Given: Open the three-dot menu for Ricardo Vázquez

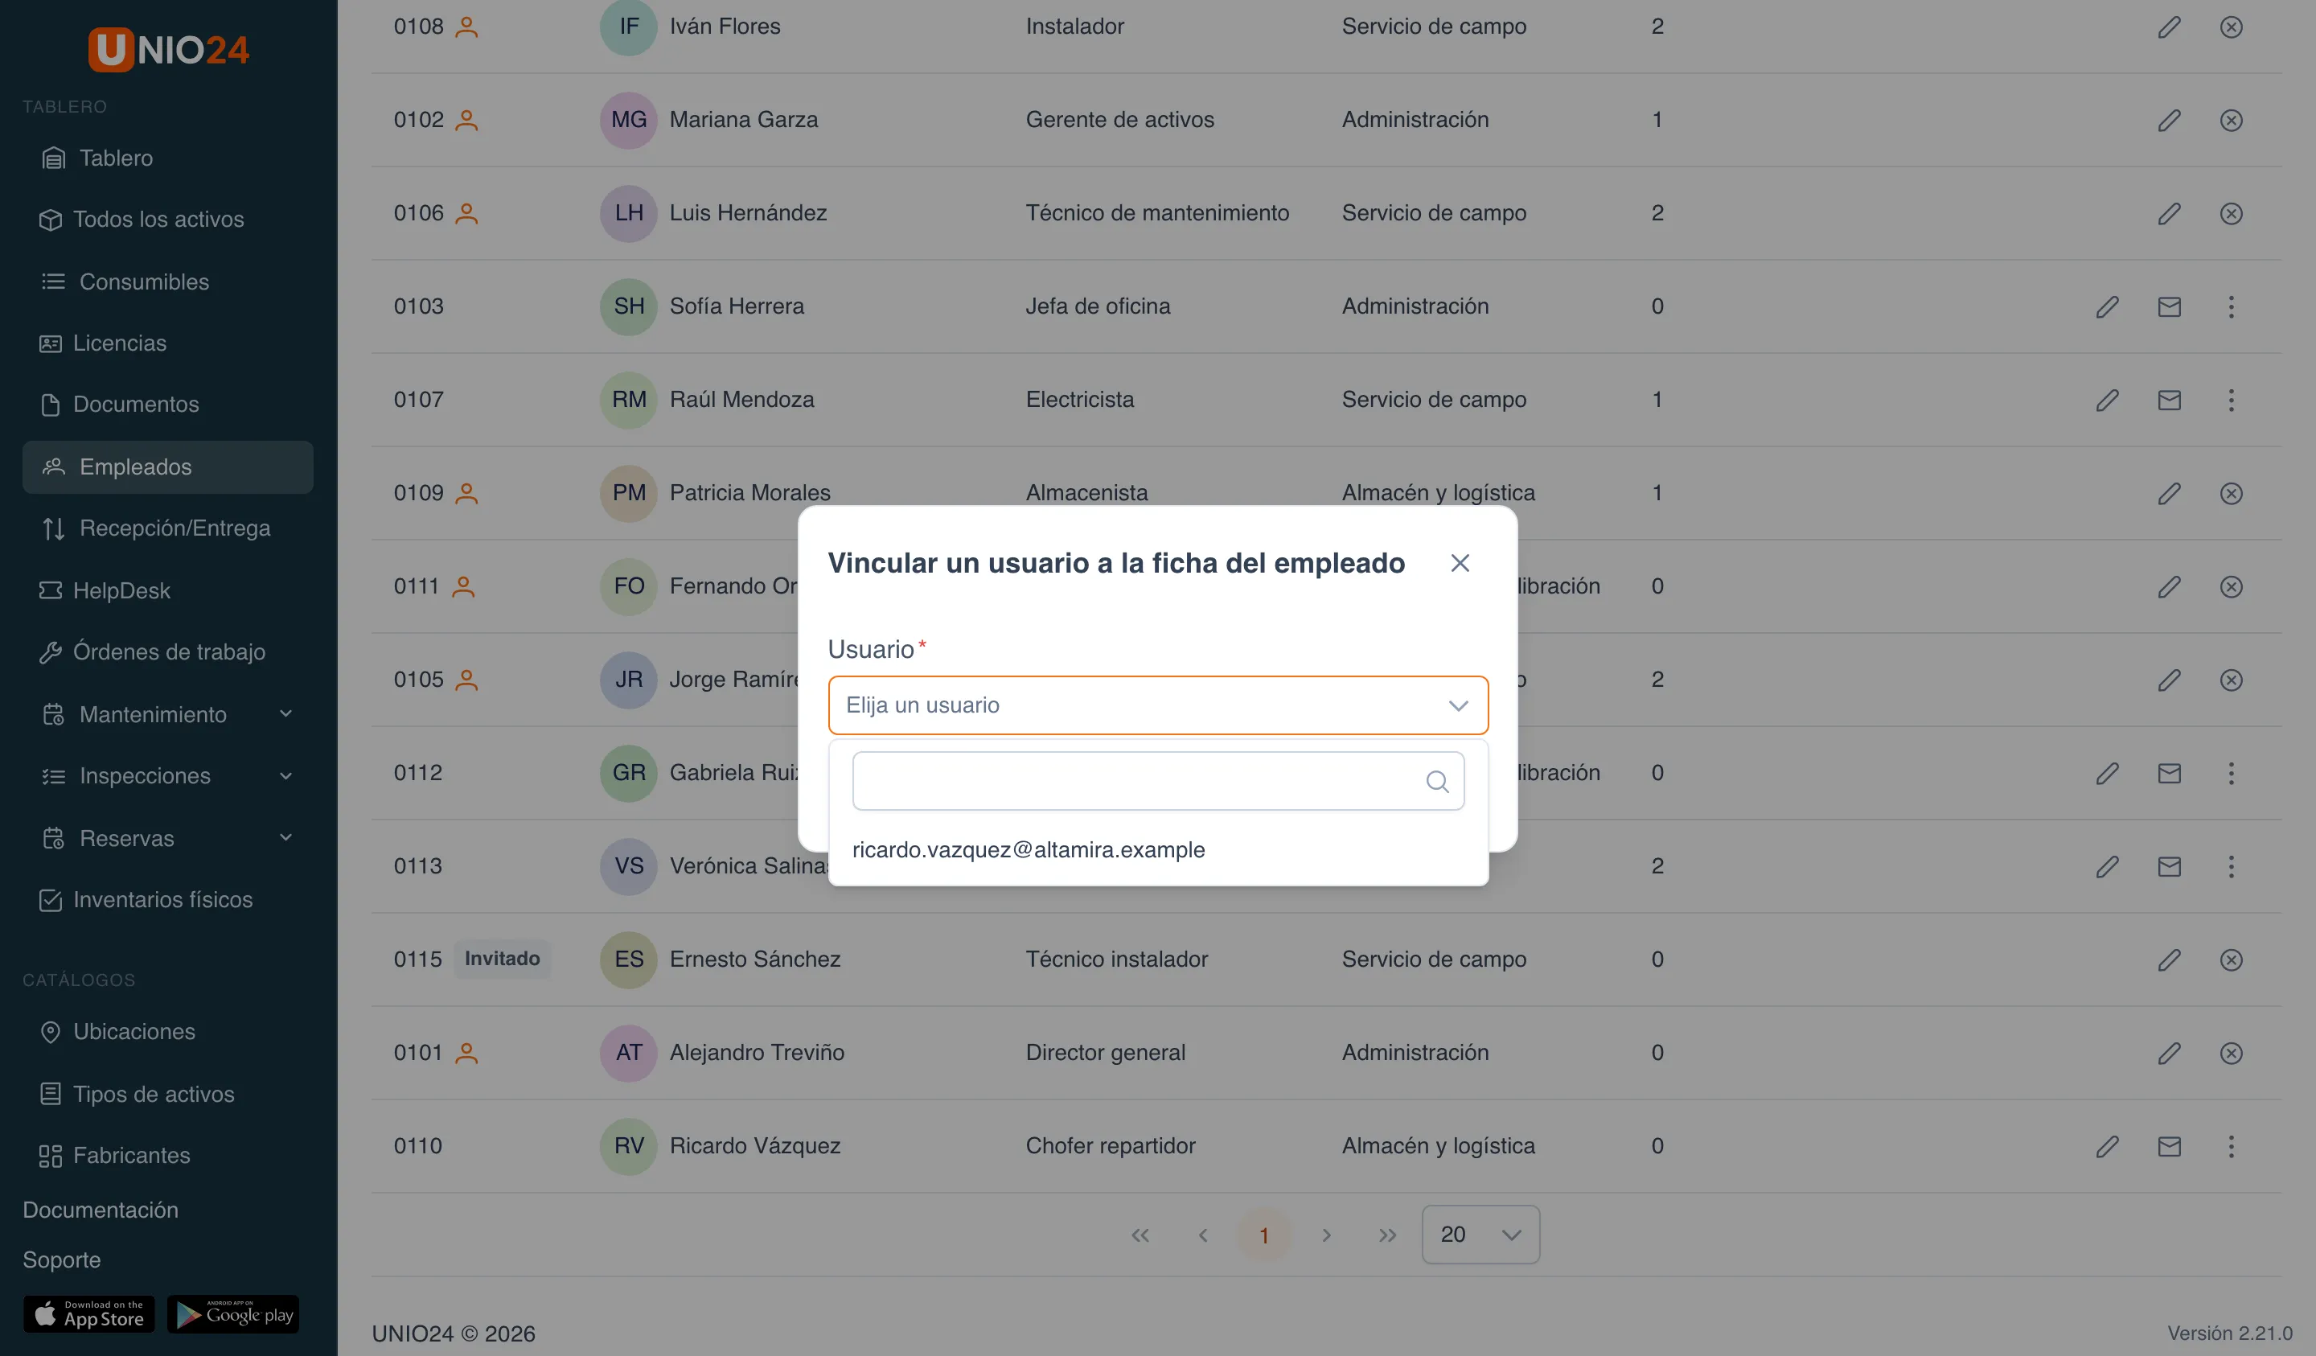Looking at the screenshot, I should tap(2231, 1145).
